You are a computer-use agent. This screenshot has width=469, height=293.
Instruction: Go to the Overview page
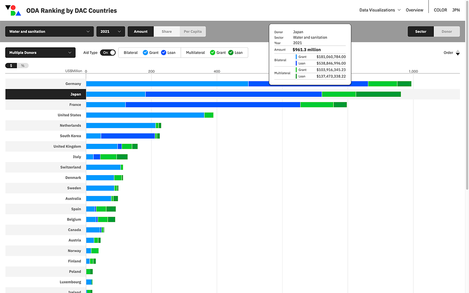(414, 10)
